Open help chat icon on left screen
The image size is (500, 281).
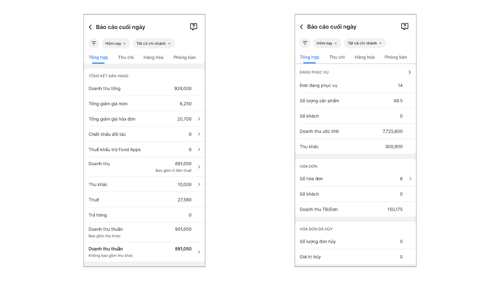(x=193, y=27)
